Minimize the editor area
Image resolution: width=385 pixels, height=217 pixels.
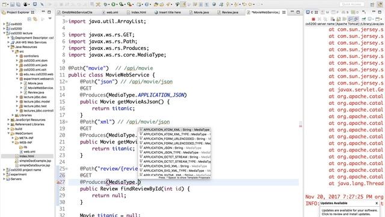292,11
